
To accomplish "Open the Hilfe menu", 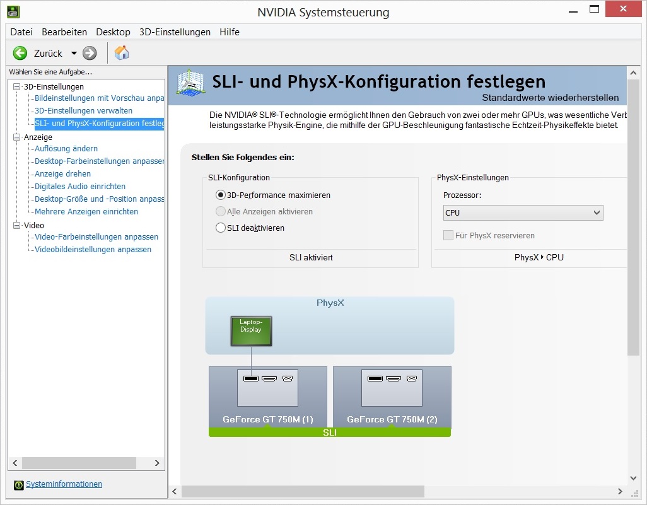I will pos(230,32).
